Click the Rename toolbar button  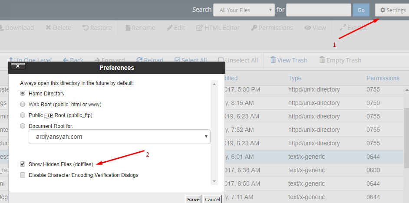(140, 28)
